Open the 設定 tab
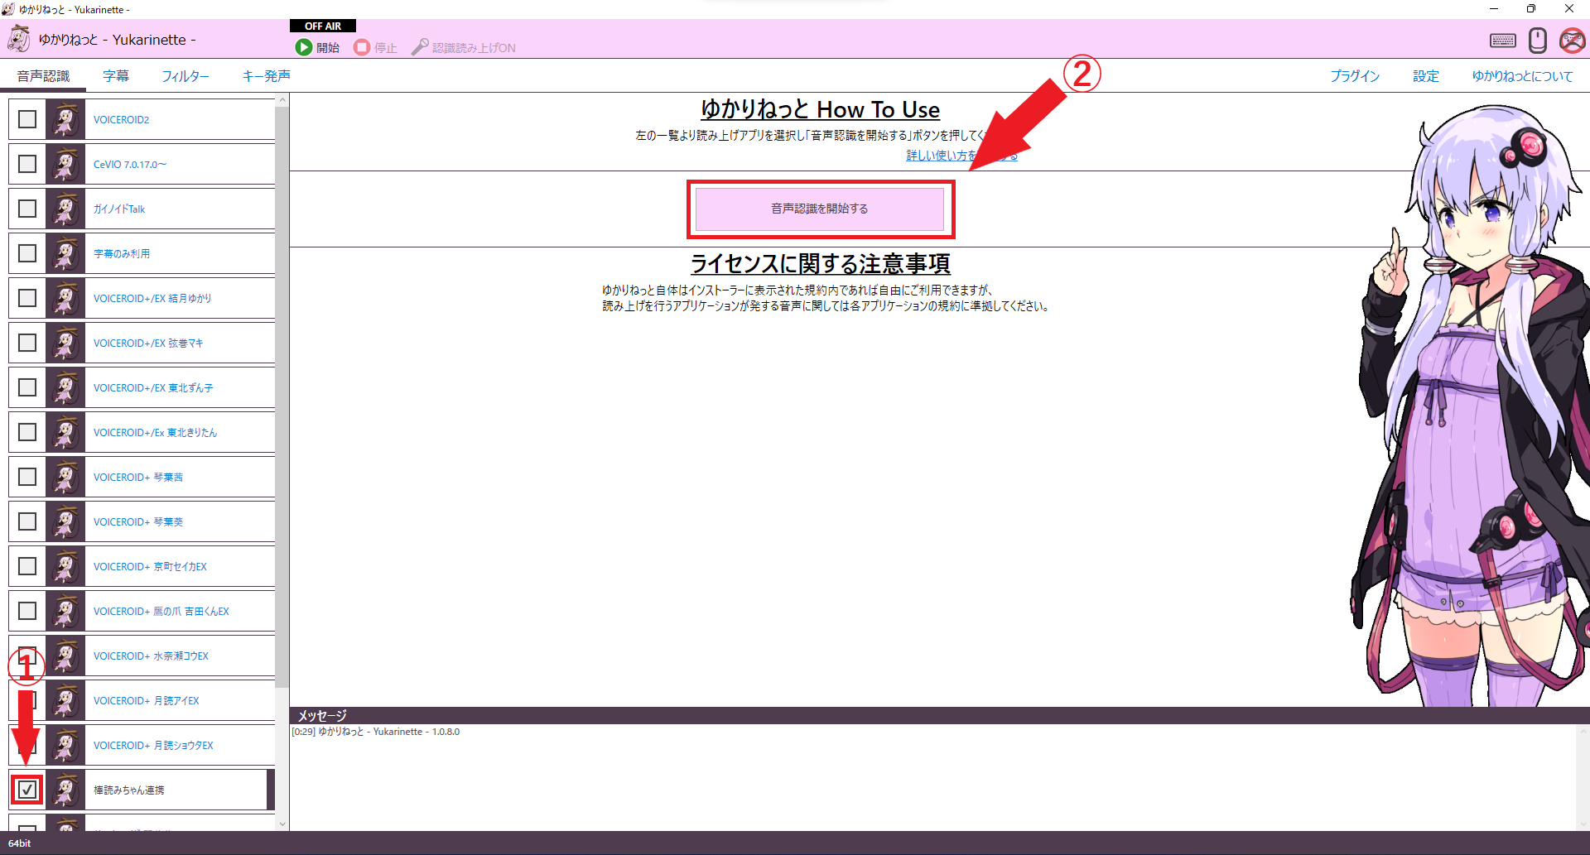Screen dimensions: 1590x855 click(x=1426, y=76)
